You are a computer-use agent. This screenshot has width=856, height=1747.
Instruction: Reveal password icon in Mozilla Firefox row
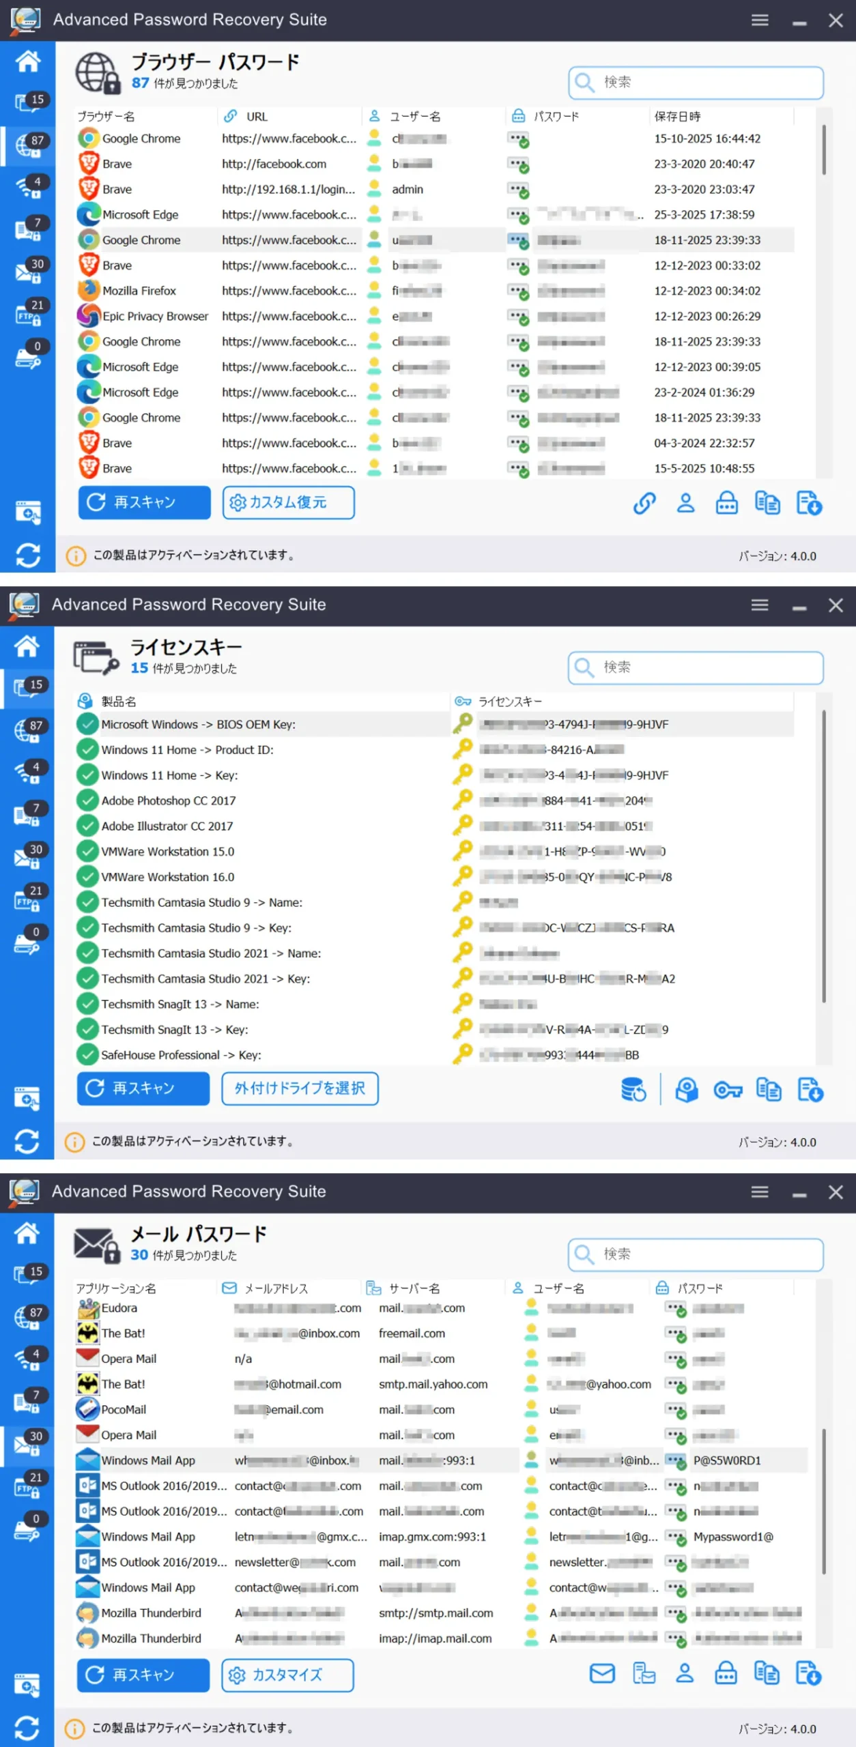[518, 291]
